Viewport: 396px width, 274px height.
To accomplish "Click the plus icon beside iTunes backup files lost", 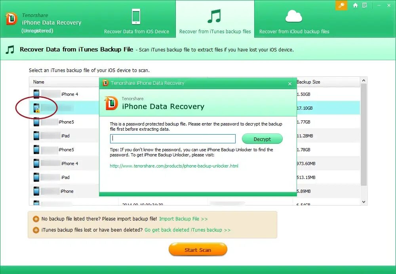I will point(36,230).
